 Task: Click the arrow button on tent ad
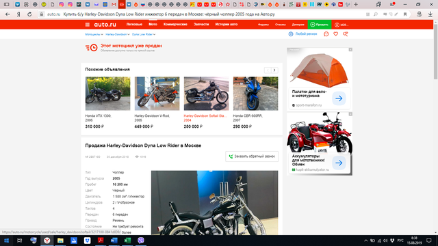pyautogui.click(x=339, y=98)
